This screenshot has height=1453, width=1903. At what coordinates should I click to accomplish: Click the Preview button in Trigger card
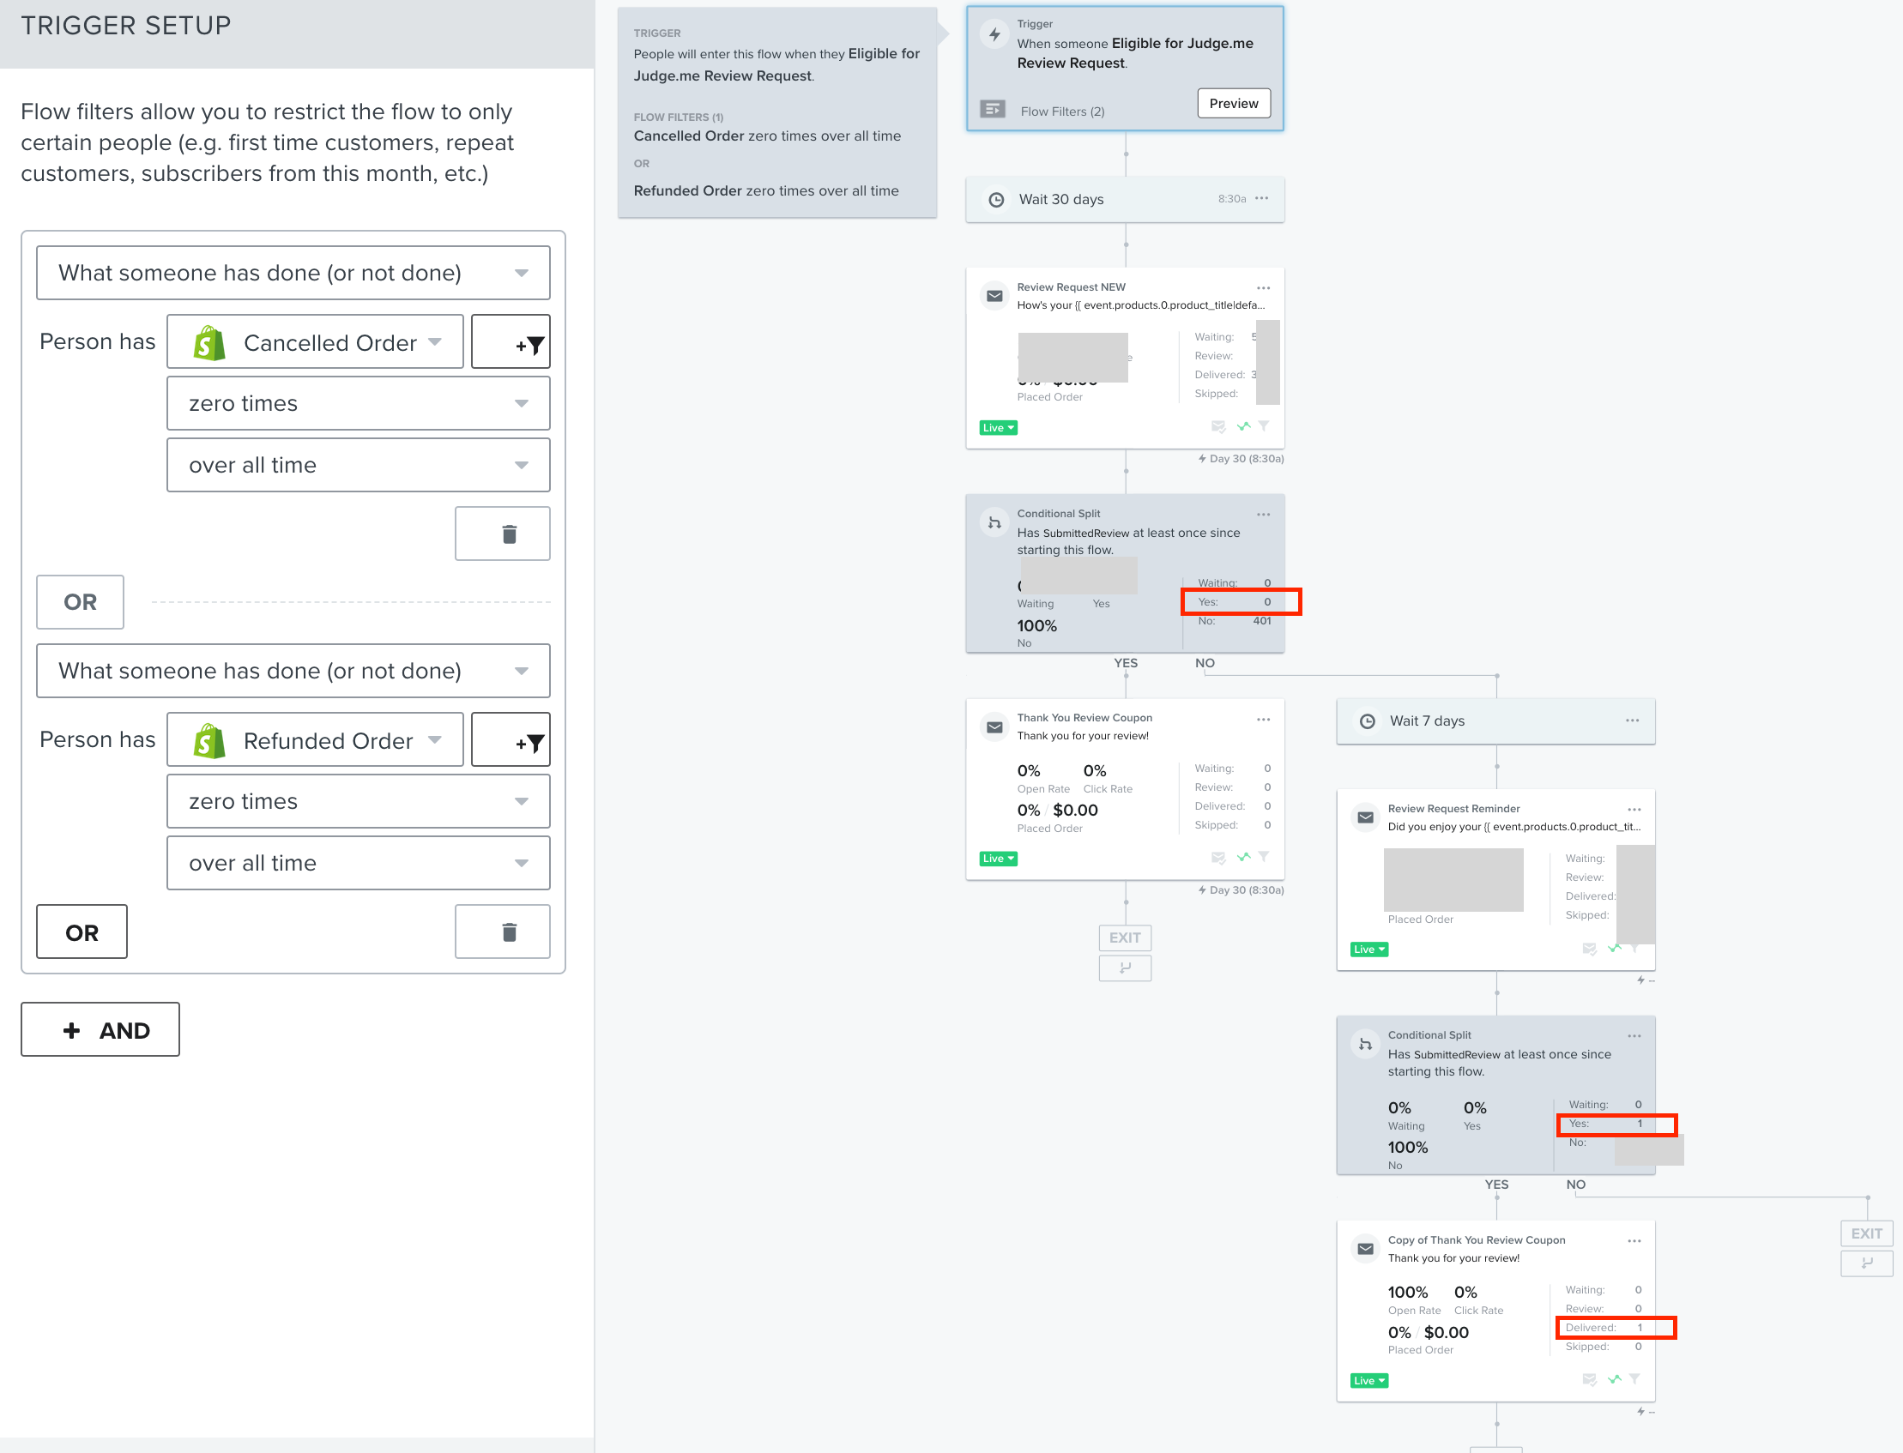(x=1235, y=103)
